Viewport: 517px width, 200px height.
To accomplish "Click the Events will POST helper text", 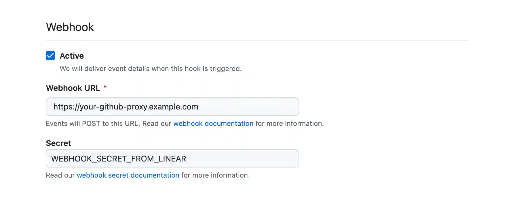I will (109, 123).
